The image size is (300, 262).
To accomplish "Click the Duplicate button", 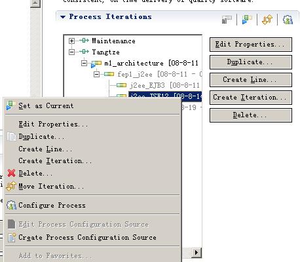I will 251,62.
